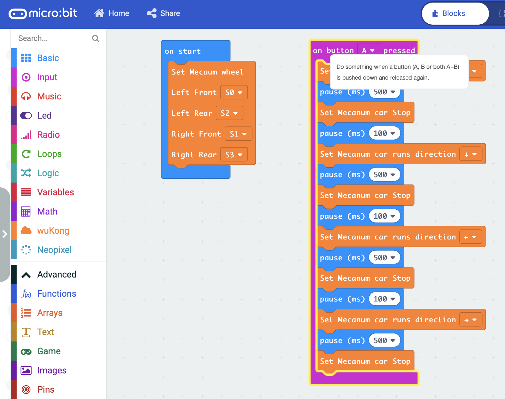The height and width of the screenshot is (399, 505).
Task: Open the Neopixel category icon
Action: pyautogui.click(x=26, y=250)
